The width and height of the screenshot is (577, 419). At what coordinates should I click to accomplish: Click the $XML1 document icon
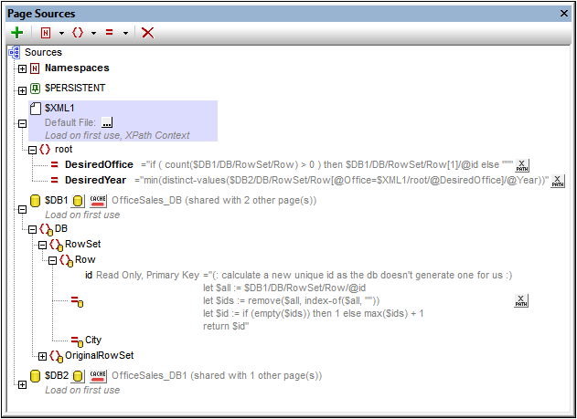tap(36, 109)
